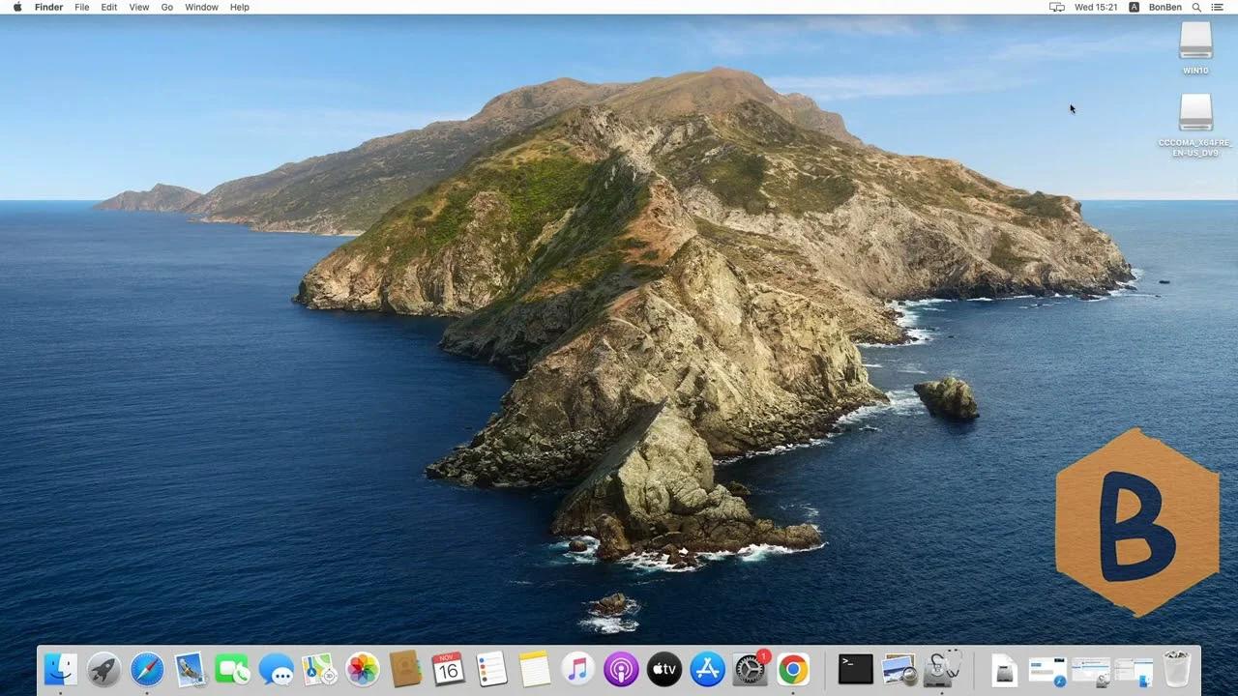The image size is (1238, 696).
Task: Restore a minimized window thumbnail from the Dock
Action: [x=1046, y=668]
